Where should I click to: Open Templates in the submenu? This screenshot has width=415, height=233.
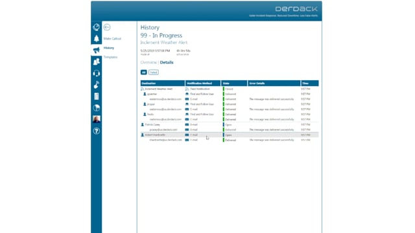click(110, 57)
